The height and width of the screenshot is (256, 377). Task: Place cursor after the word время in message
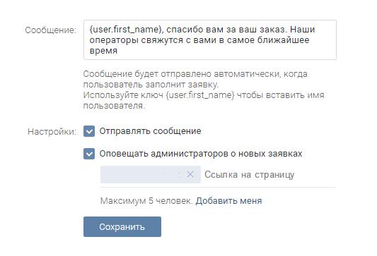[x=118, y=51]
